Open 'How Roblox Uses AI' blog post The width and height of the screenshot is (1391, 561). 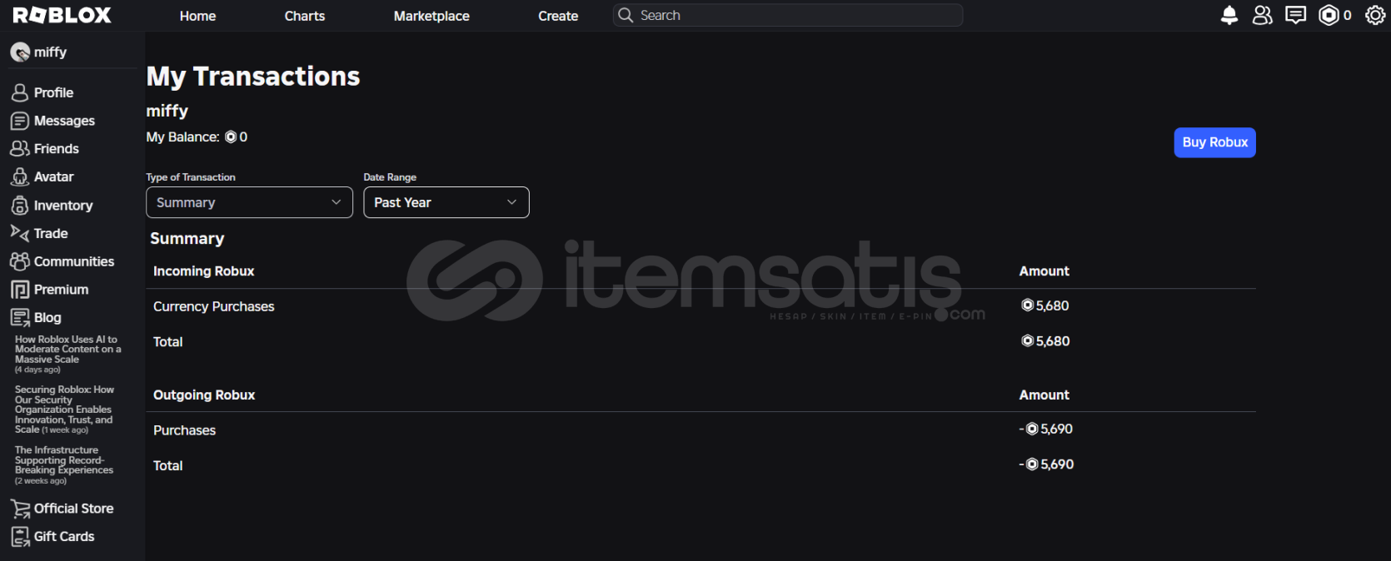click(68, 355)
